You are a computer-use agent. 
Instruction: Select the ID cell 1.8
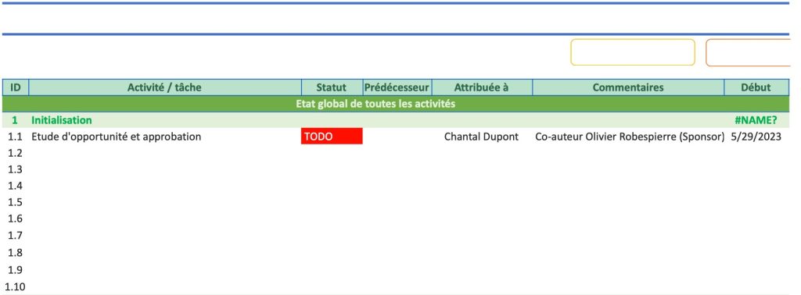16,253
